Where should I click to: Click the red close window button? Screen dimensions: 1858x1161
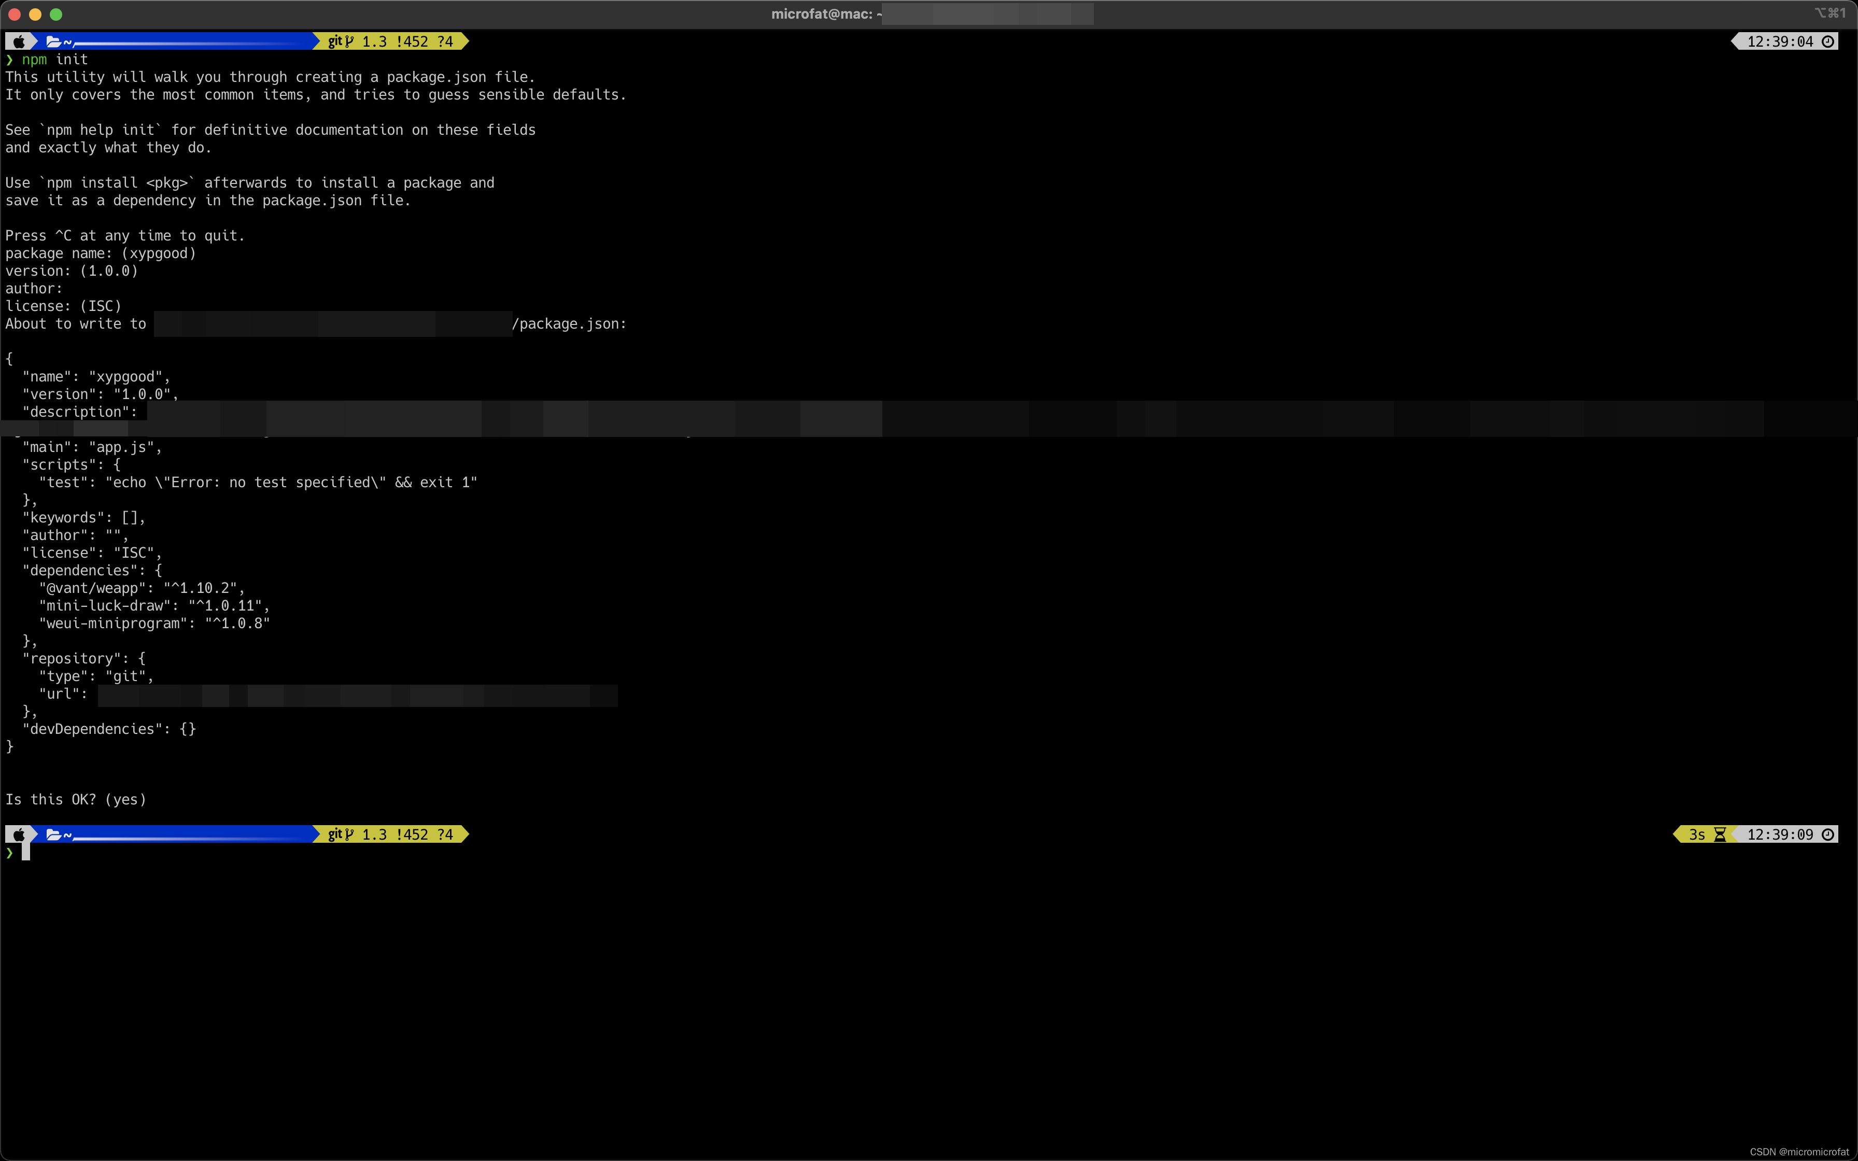(x=14, y=14)
